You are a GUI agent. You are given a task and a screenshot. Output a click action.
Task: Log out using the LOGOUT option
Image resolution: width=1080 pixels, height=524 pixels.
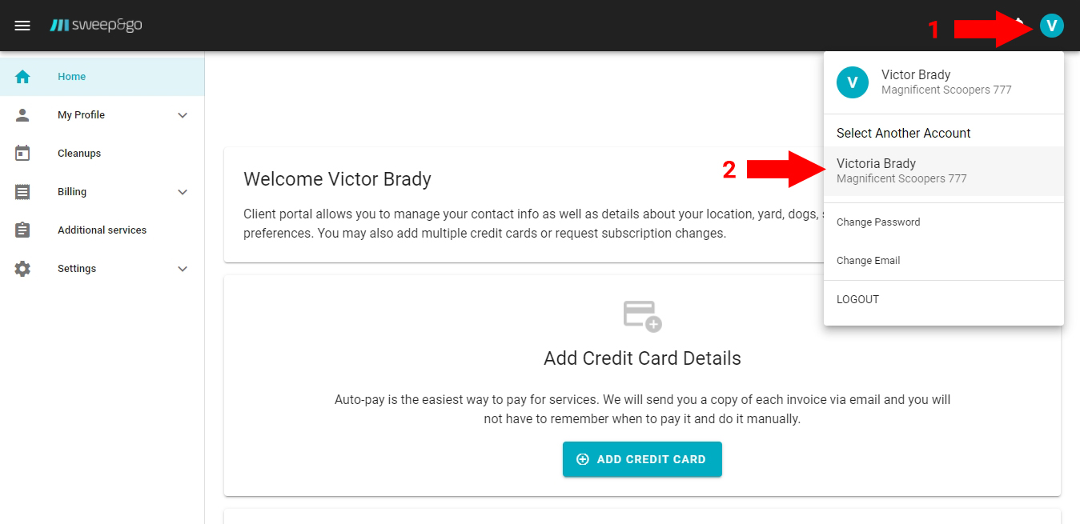coord(857,299)
